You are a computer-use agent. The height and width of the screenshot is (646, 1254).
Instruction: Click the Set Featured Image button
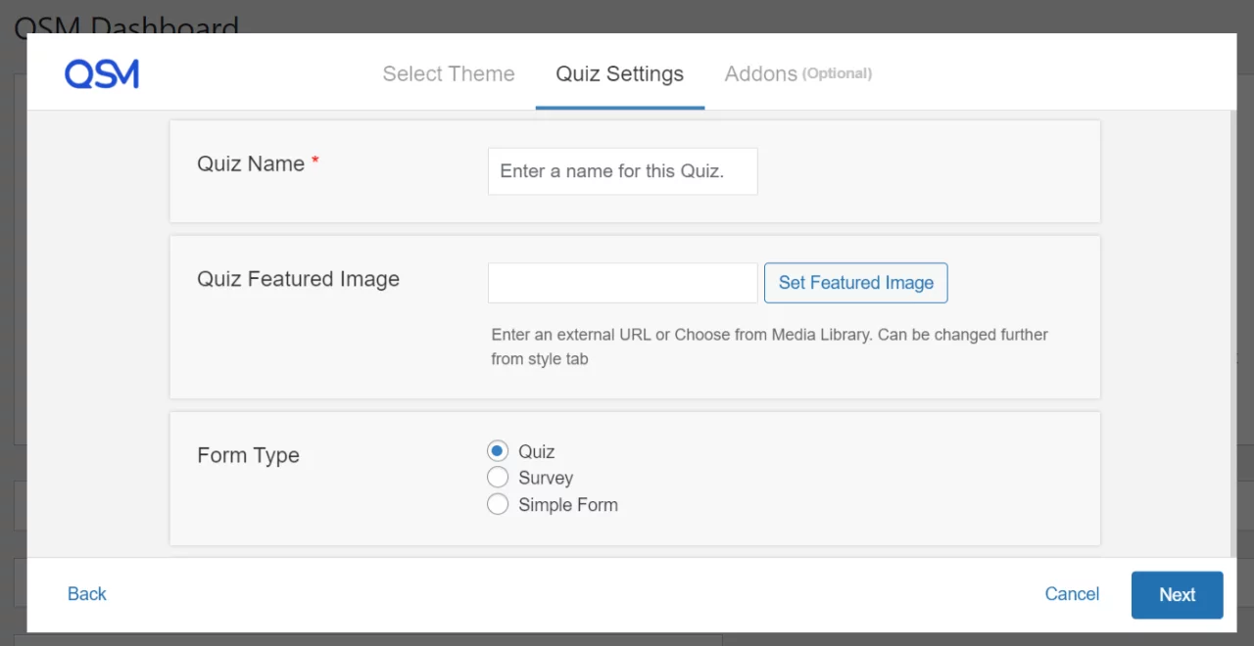(x=856, y=283)
